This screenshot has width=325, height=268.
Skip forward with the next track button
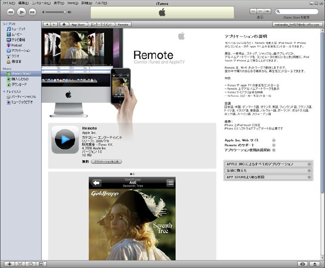pyautogui.click(x=32, y=12)
